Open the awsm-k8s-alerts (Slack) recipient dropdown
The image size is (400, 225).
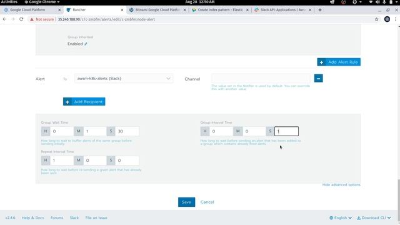tap(124, 79)
